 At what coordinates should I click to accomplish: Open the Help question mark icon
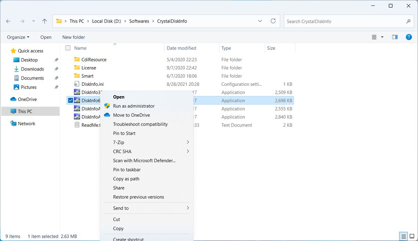[x=409, y=37]
